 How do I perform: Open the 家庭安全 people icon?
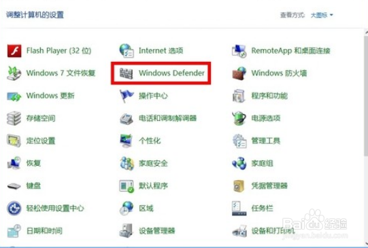click(127, 163)
